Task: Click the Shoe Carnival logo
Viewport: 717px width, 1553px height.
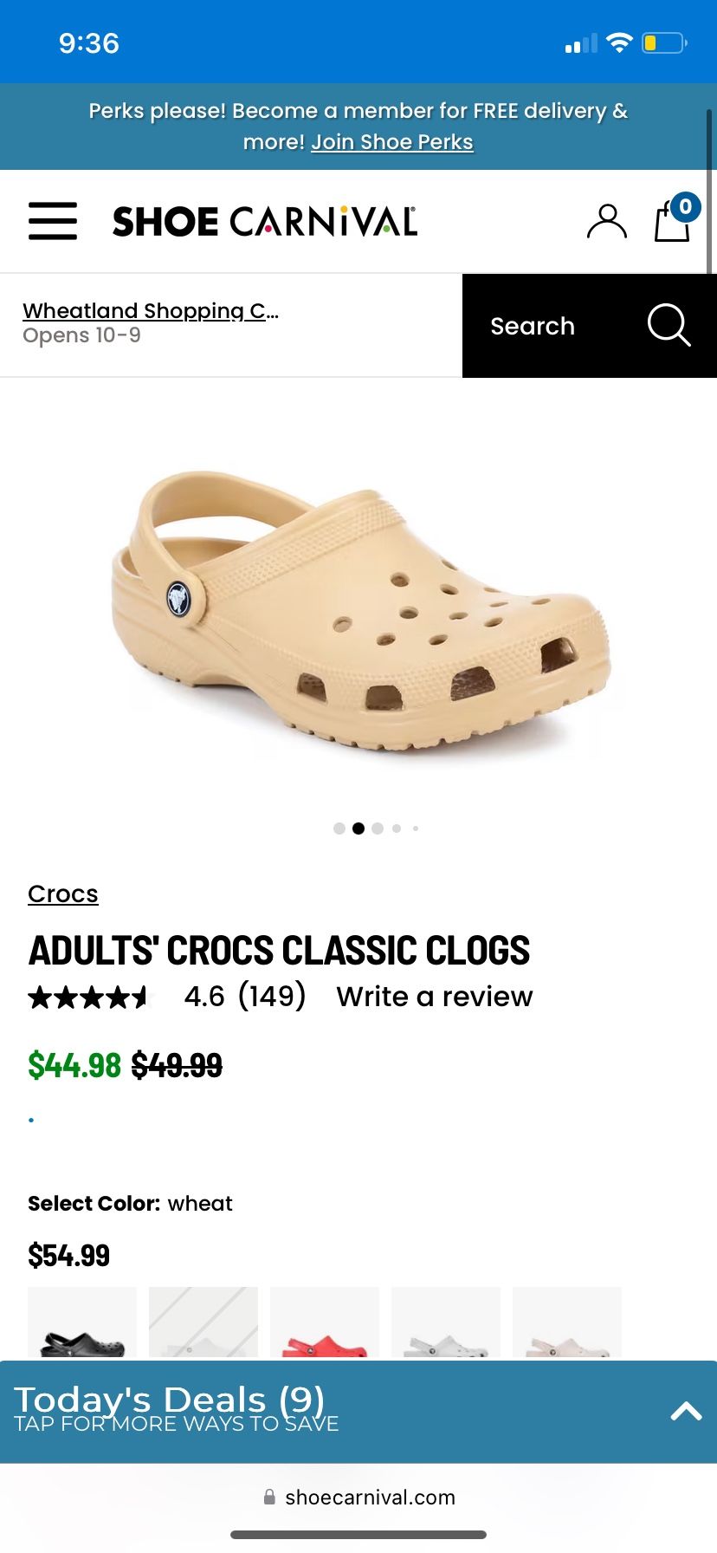Action: click(265, 222)
